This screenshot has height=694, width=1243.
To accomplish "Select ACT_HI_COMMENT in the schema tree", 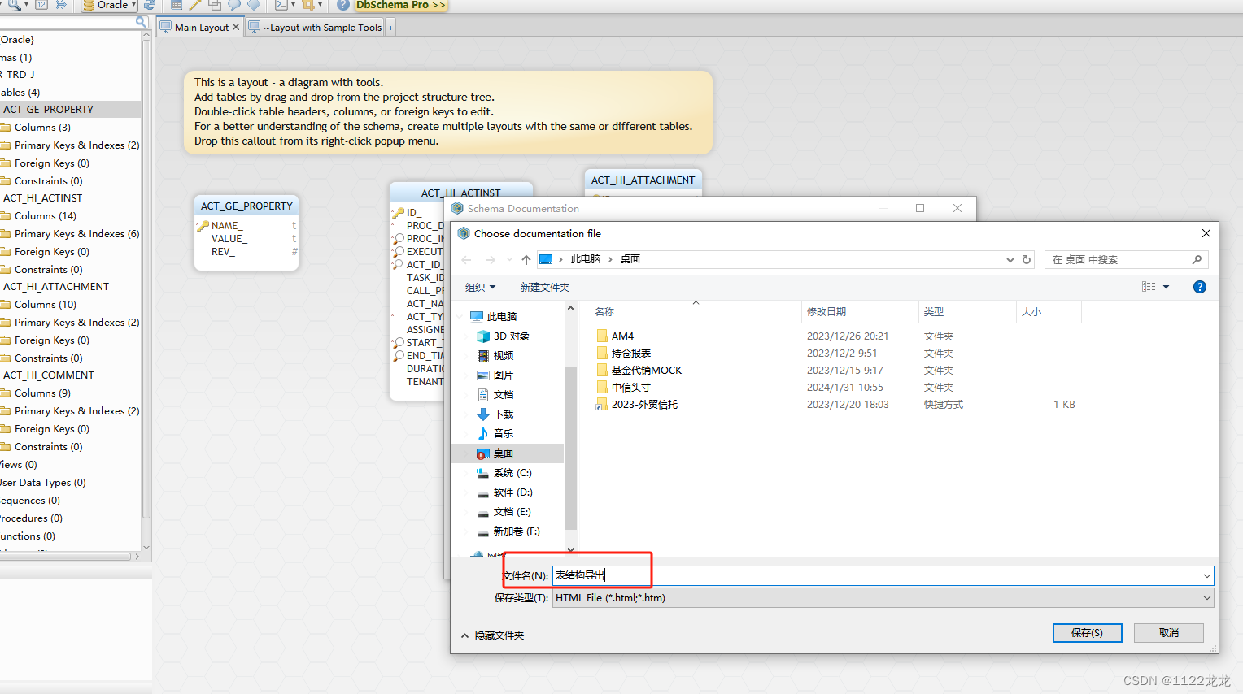I will 48,375.
